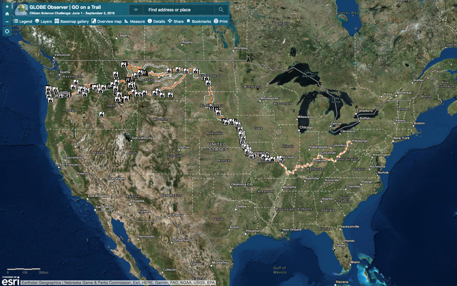Click the Vancouver city label
The image size is (457, 286).
[x=63, y=55]
